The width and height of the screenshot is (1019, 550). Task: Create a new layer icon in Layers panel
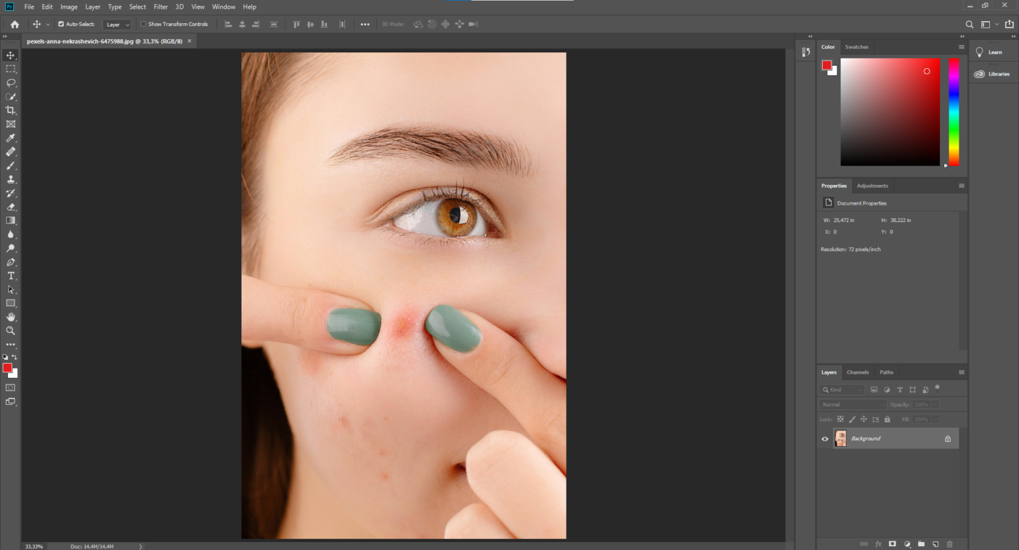pyautogui.click(x=935, y=544)
